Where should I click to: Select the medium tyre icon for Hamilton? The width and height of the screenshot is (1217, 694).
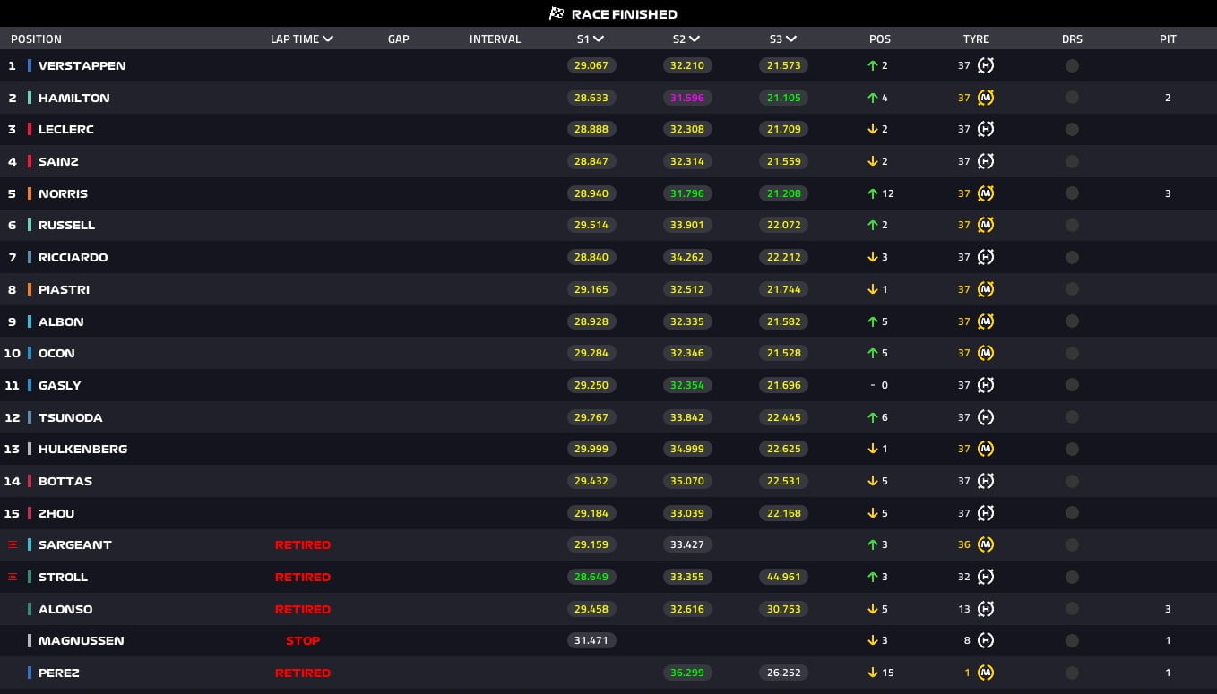coord(986,98)
